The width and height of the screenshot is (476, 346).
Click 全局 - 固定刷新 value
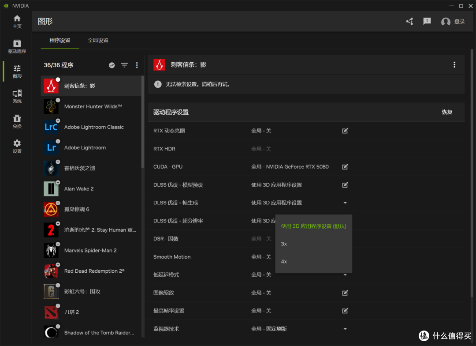[x=269, y=329]
